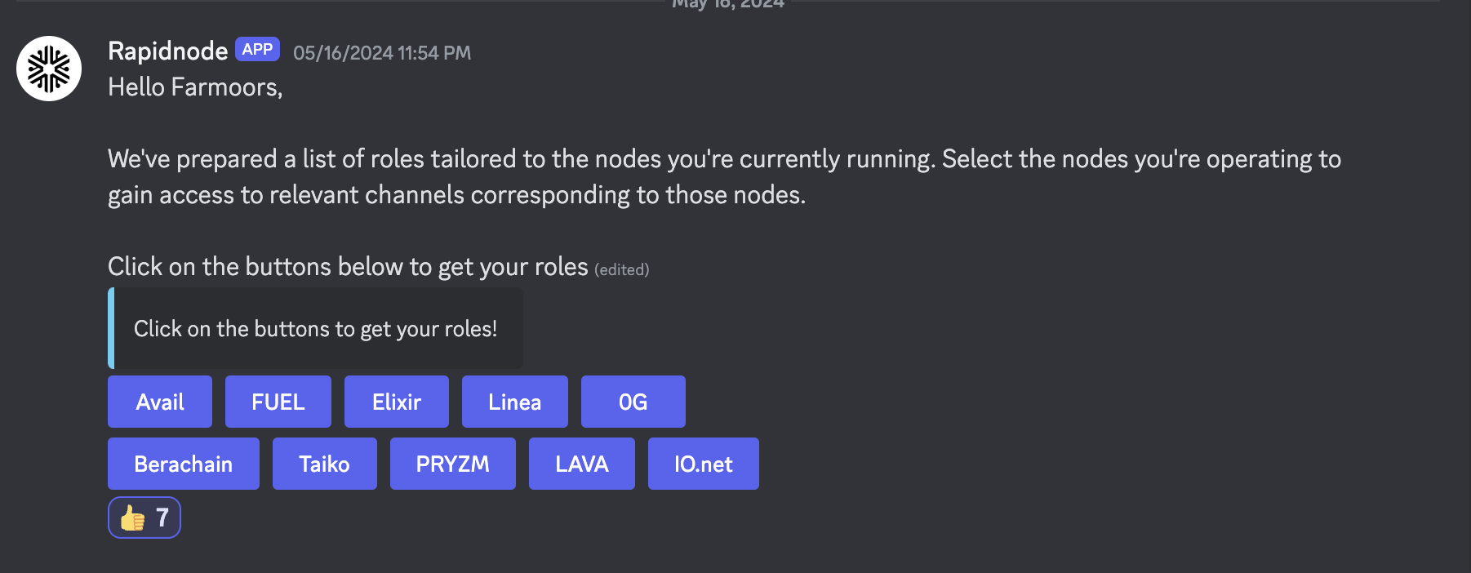Click the May 16, 2024 date divider
This screenshot has height=573, width=1471.
coord(728,3)
